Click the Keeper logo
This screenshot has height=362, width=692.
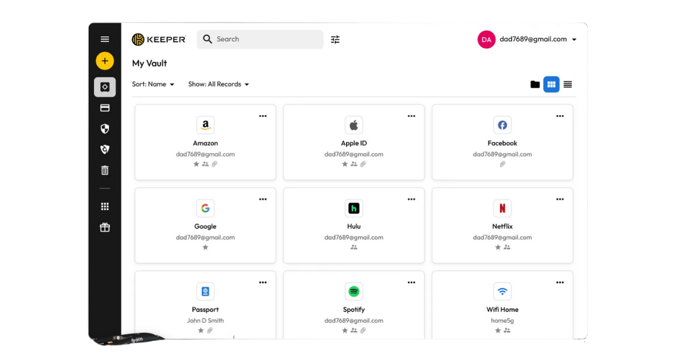coord(159,39)
